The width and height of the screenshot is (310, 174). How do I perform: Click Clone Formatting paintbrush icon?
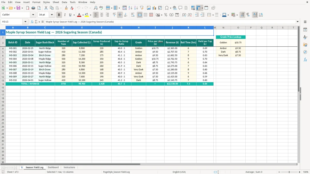66,8
